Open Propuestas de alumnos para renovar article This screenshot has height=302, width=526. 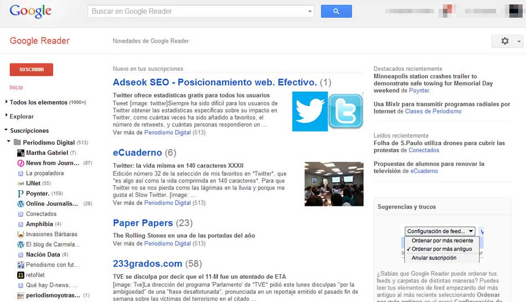click(x=429, y=167)
